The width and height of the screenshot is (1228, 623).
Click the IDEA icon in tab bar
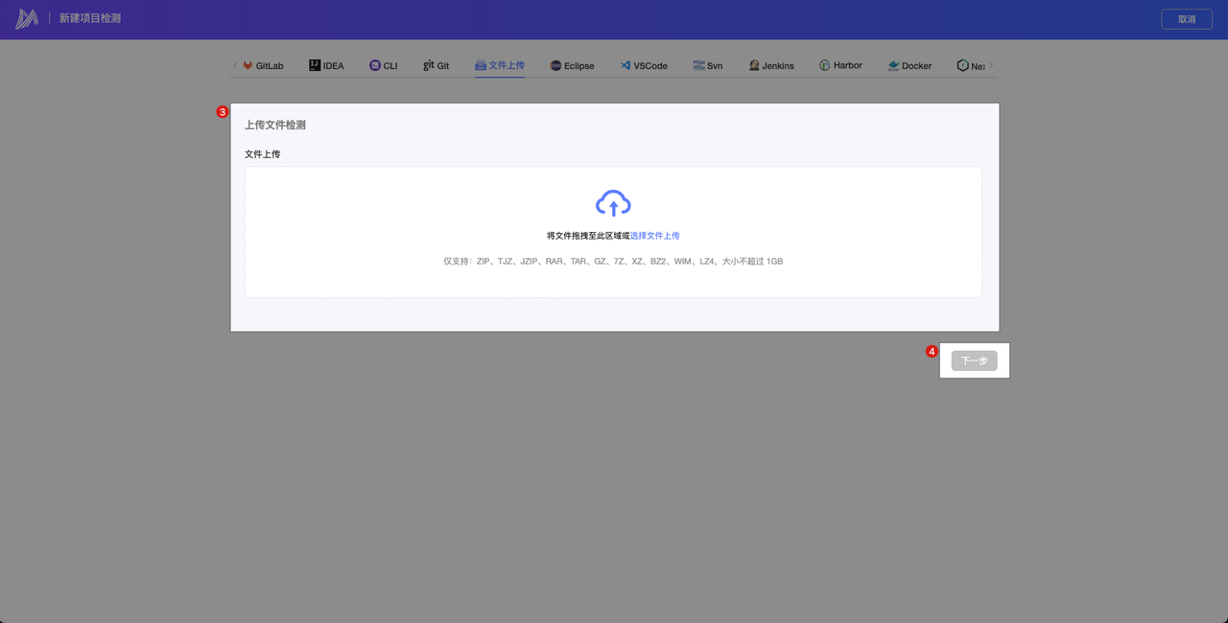[x=315, y=66]
